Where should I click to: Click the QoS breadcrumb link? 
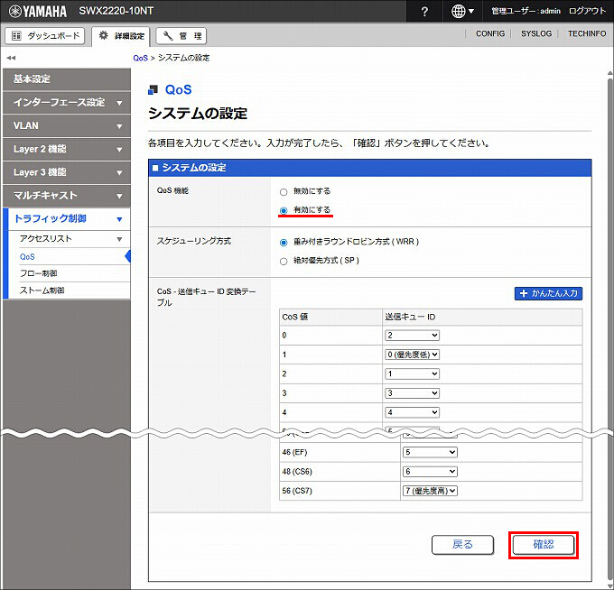click(140, 58)
